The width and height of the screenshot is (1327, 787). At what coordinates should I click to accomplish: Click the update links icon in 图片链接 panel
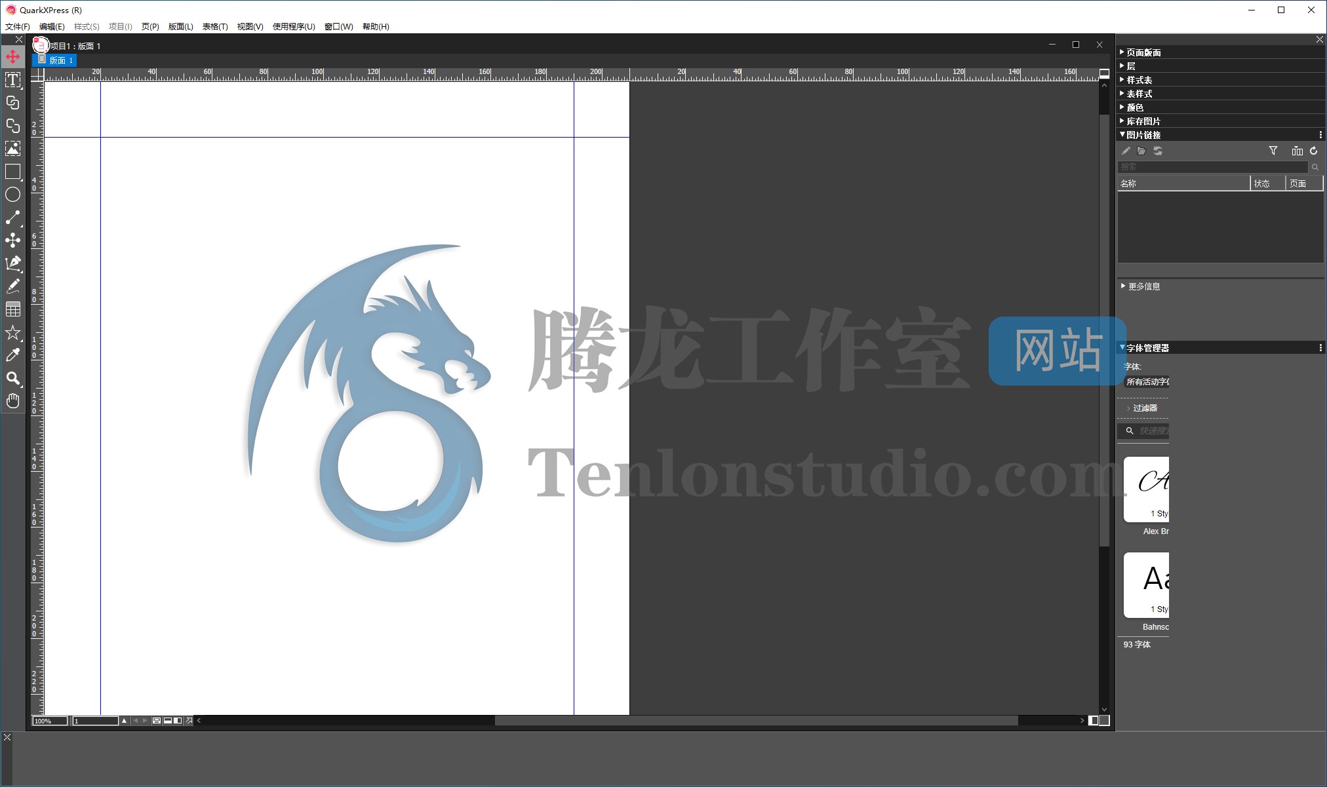click(1158, 151)
